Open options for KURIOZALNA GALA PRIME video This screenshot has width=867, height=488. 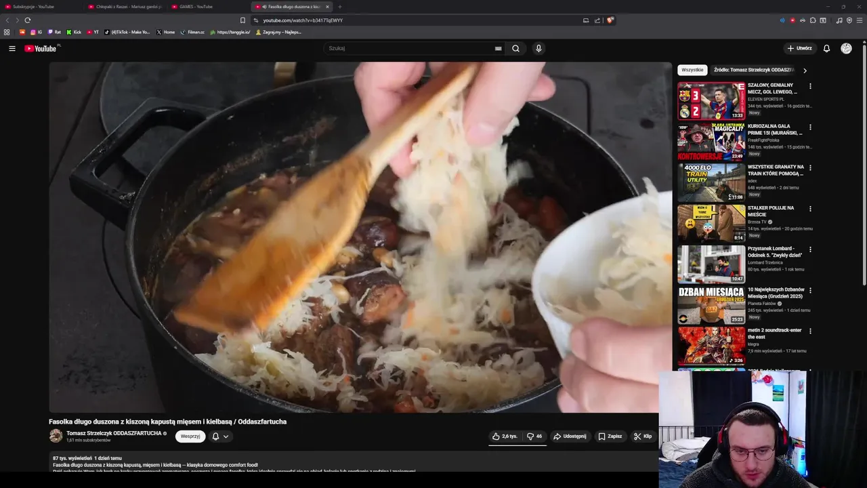[810, 127]
